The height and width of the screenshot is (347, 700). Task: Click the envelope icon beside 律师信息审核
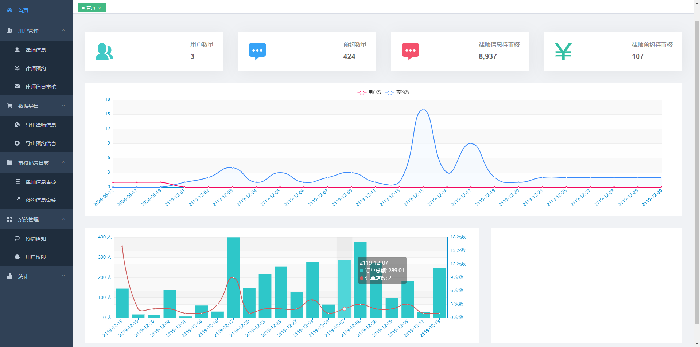[x=17, y=86]
